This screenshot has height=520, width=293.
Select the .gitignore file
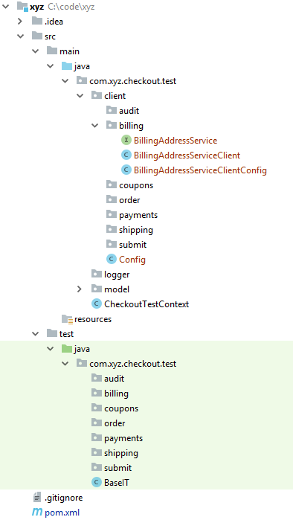coord(64,498)
